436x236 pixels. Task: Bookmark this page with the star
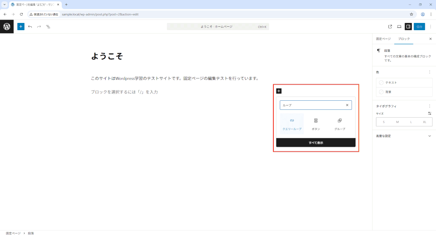(411, 14)
